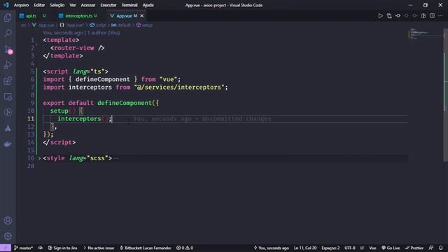448x252 pixels.
Task: Open the Extensions view
Action: pos(8,81)
